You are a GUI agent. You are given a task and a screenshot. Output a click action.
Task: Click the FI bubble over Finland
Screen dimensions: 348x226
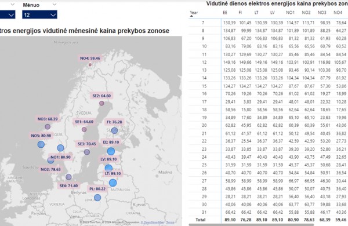114,130
